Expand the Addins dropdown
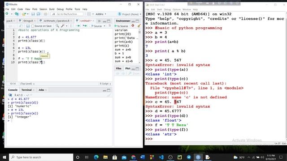Image resolution: width=287 pixels, height=161 pixels. 100,14
